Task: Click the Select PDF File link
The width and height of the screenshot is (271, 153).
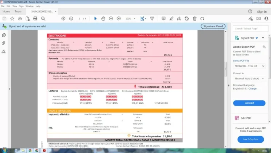Action: click(x=241, y=61)
